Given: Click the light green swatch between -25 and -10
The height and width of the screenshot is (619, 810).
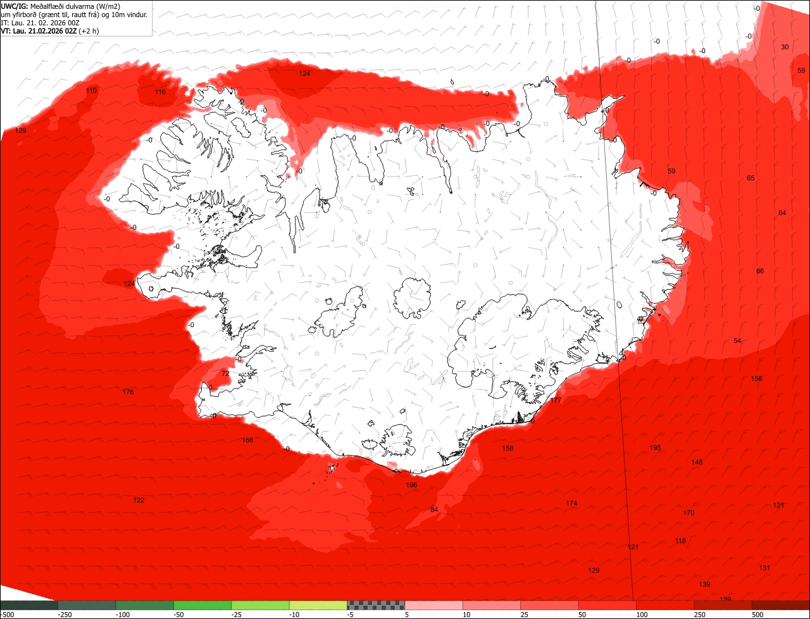Looking at the screenshot, I should point(260,605).
